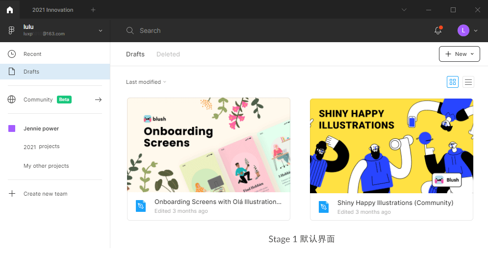
Task: Open the Figma logo in the account header
Action: (11, 30)
